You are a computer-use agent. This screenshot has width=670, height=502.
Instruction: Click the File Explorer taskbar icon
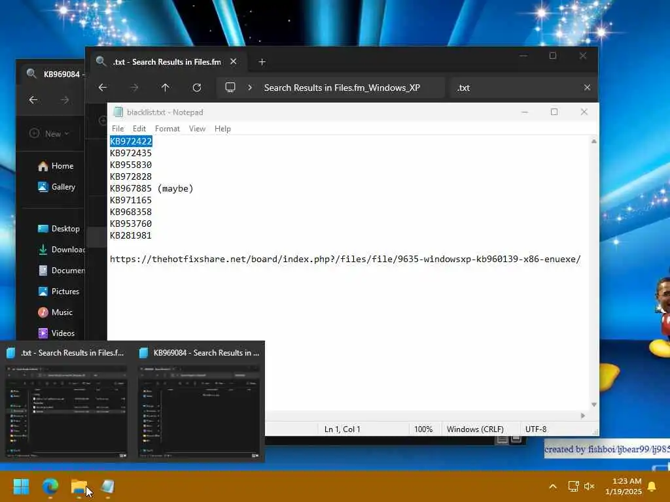pos(79,486)
